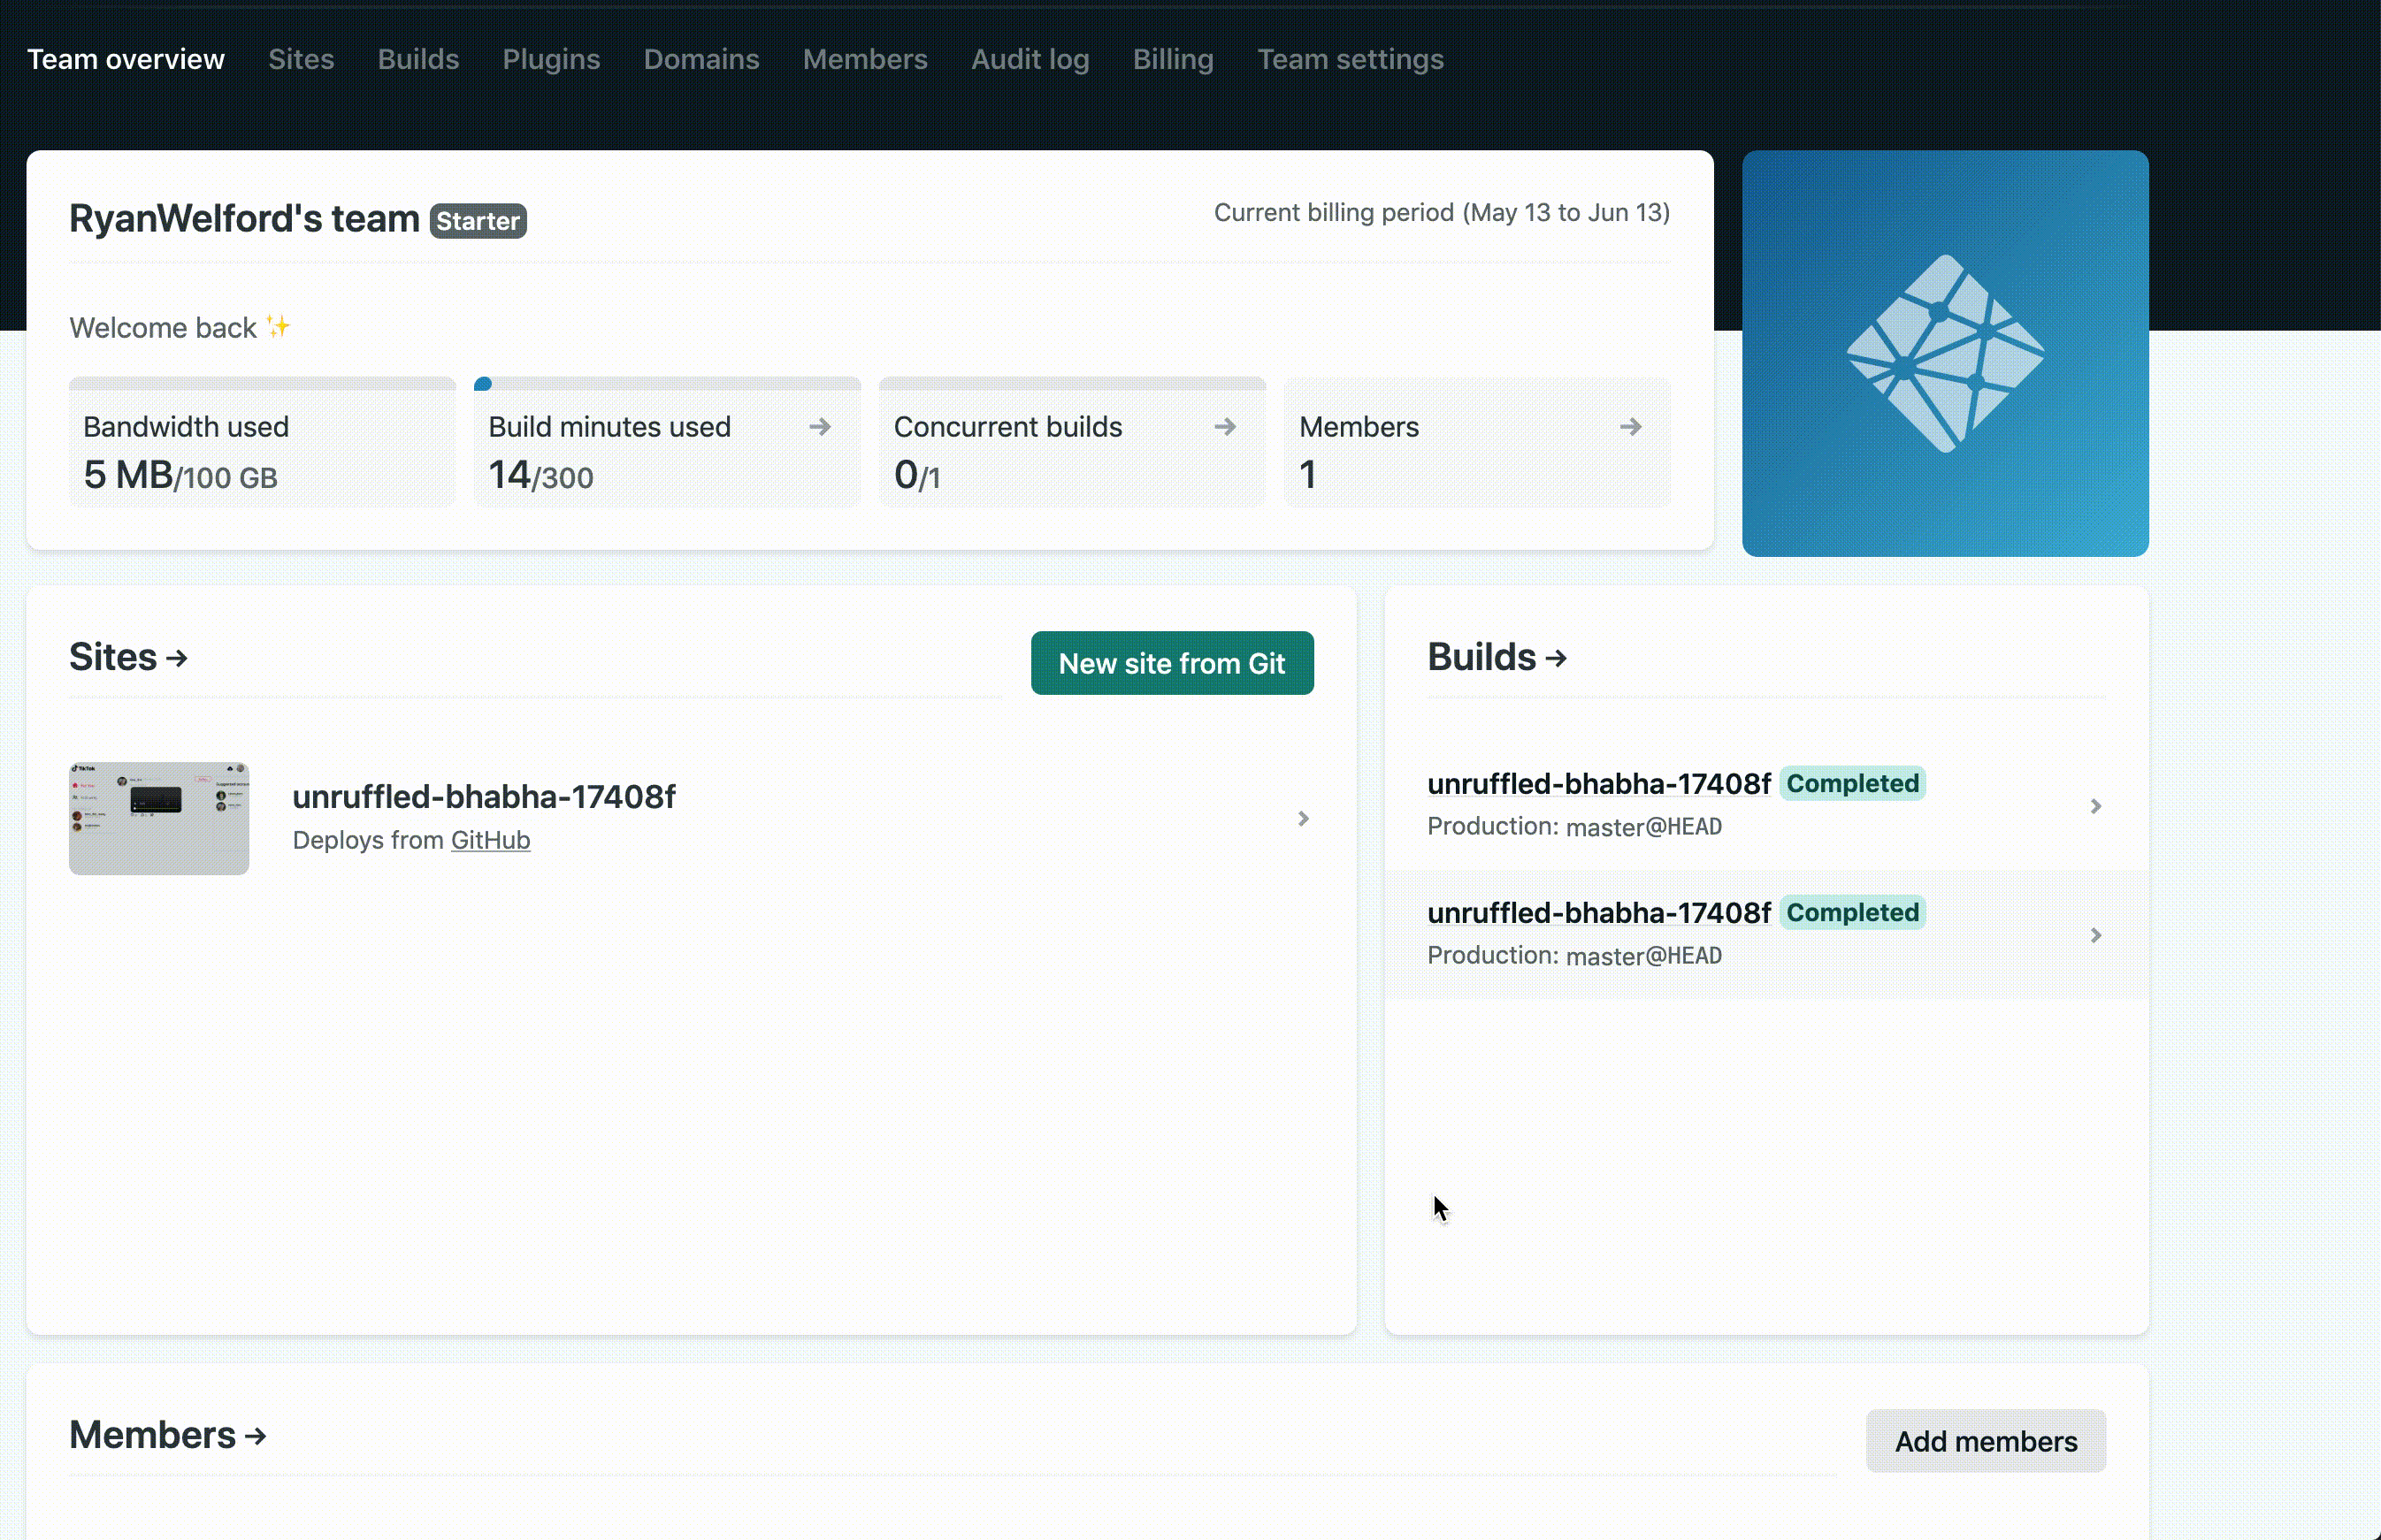This screenshot has width=2381, height=1540.
Task: Click the Build minutes used arrow icon
Action: [819, 427]
